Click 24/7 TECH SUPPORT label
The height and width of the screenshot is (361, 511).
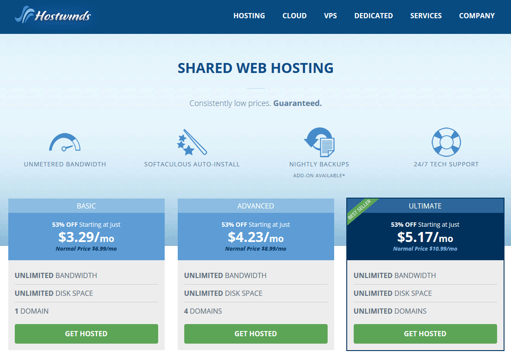pyautogui.click(x=446, y=164)
